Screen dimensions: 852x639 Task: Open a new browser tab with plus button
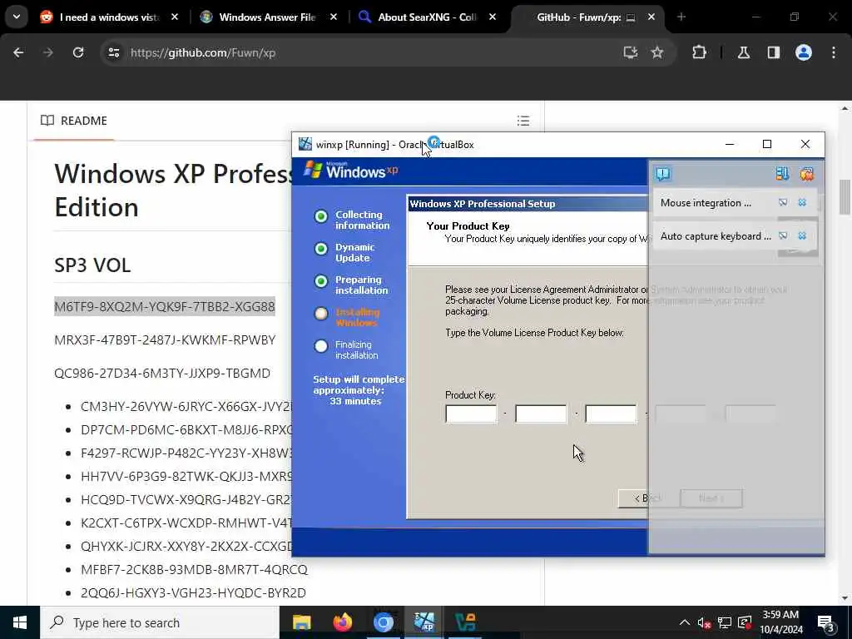(x=681, y=17)
